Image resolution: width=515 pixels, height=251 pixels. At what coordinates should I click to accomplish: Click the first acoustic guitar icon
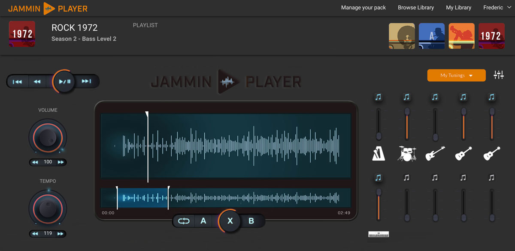tap(463, 153)
